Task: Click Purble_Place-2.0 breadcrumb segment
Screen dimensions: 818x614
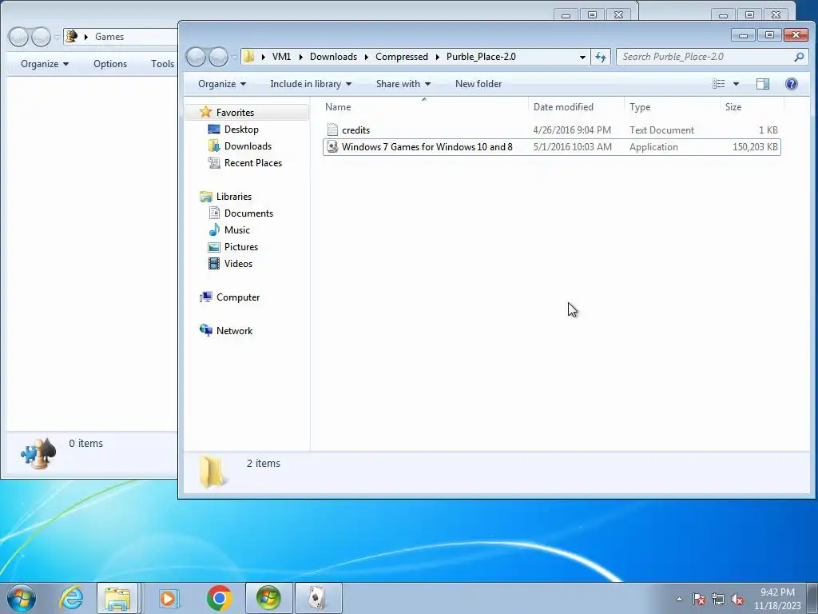Action: pyautogui.click(x=481, y=57)
